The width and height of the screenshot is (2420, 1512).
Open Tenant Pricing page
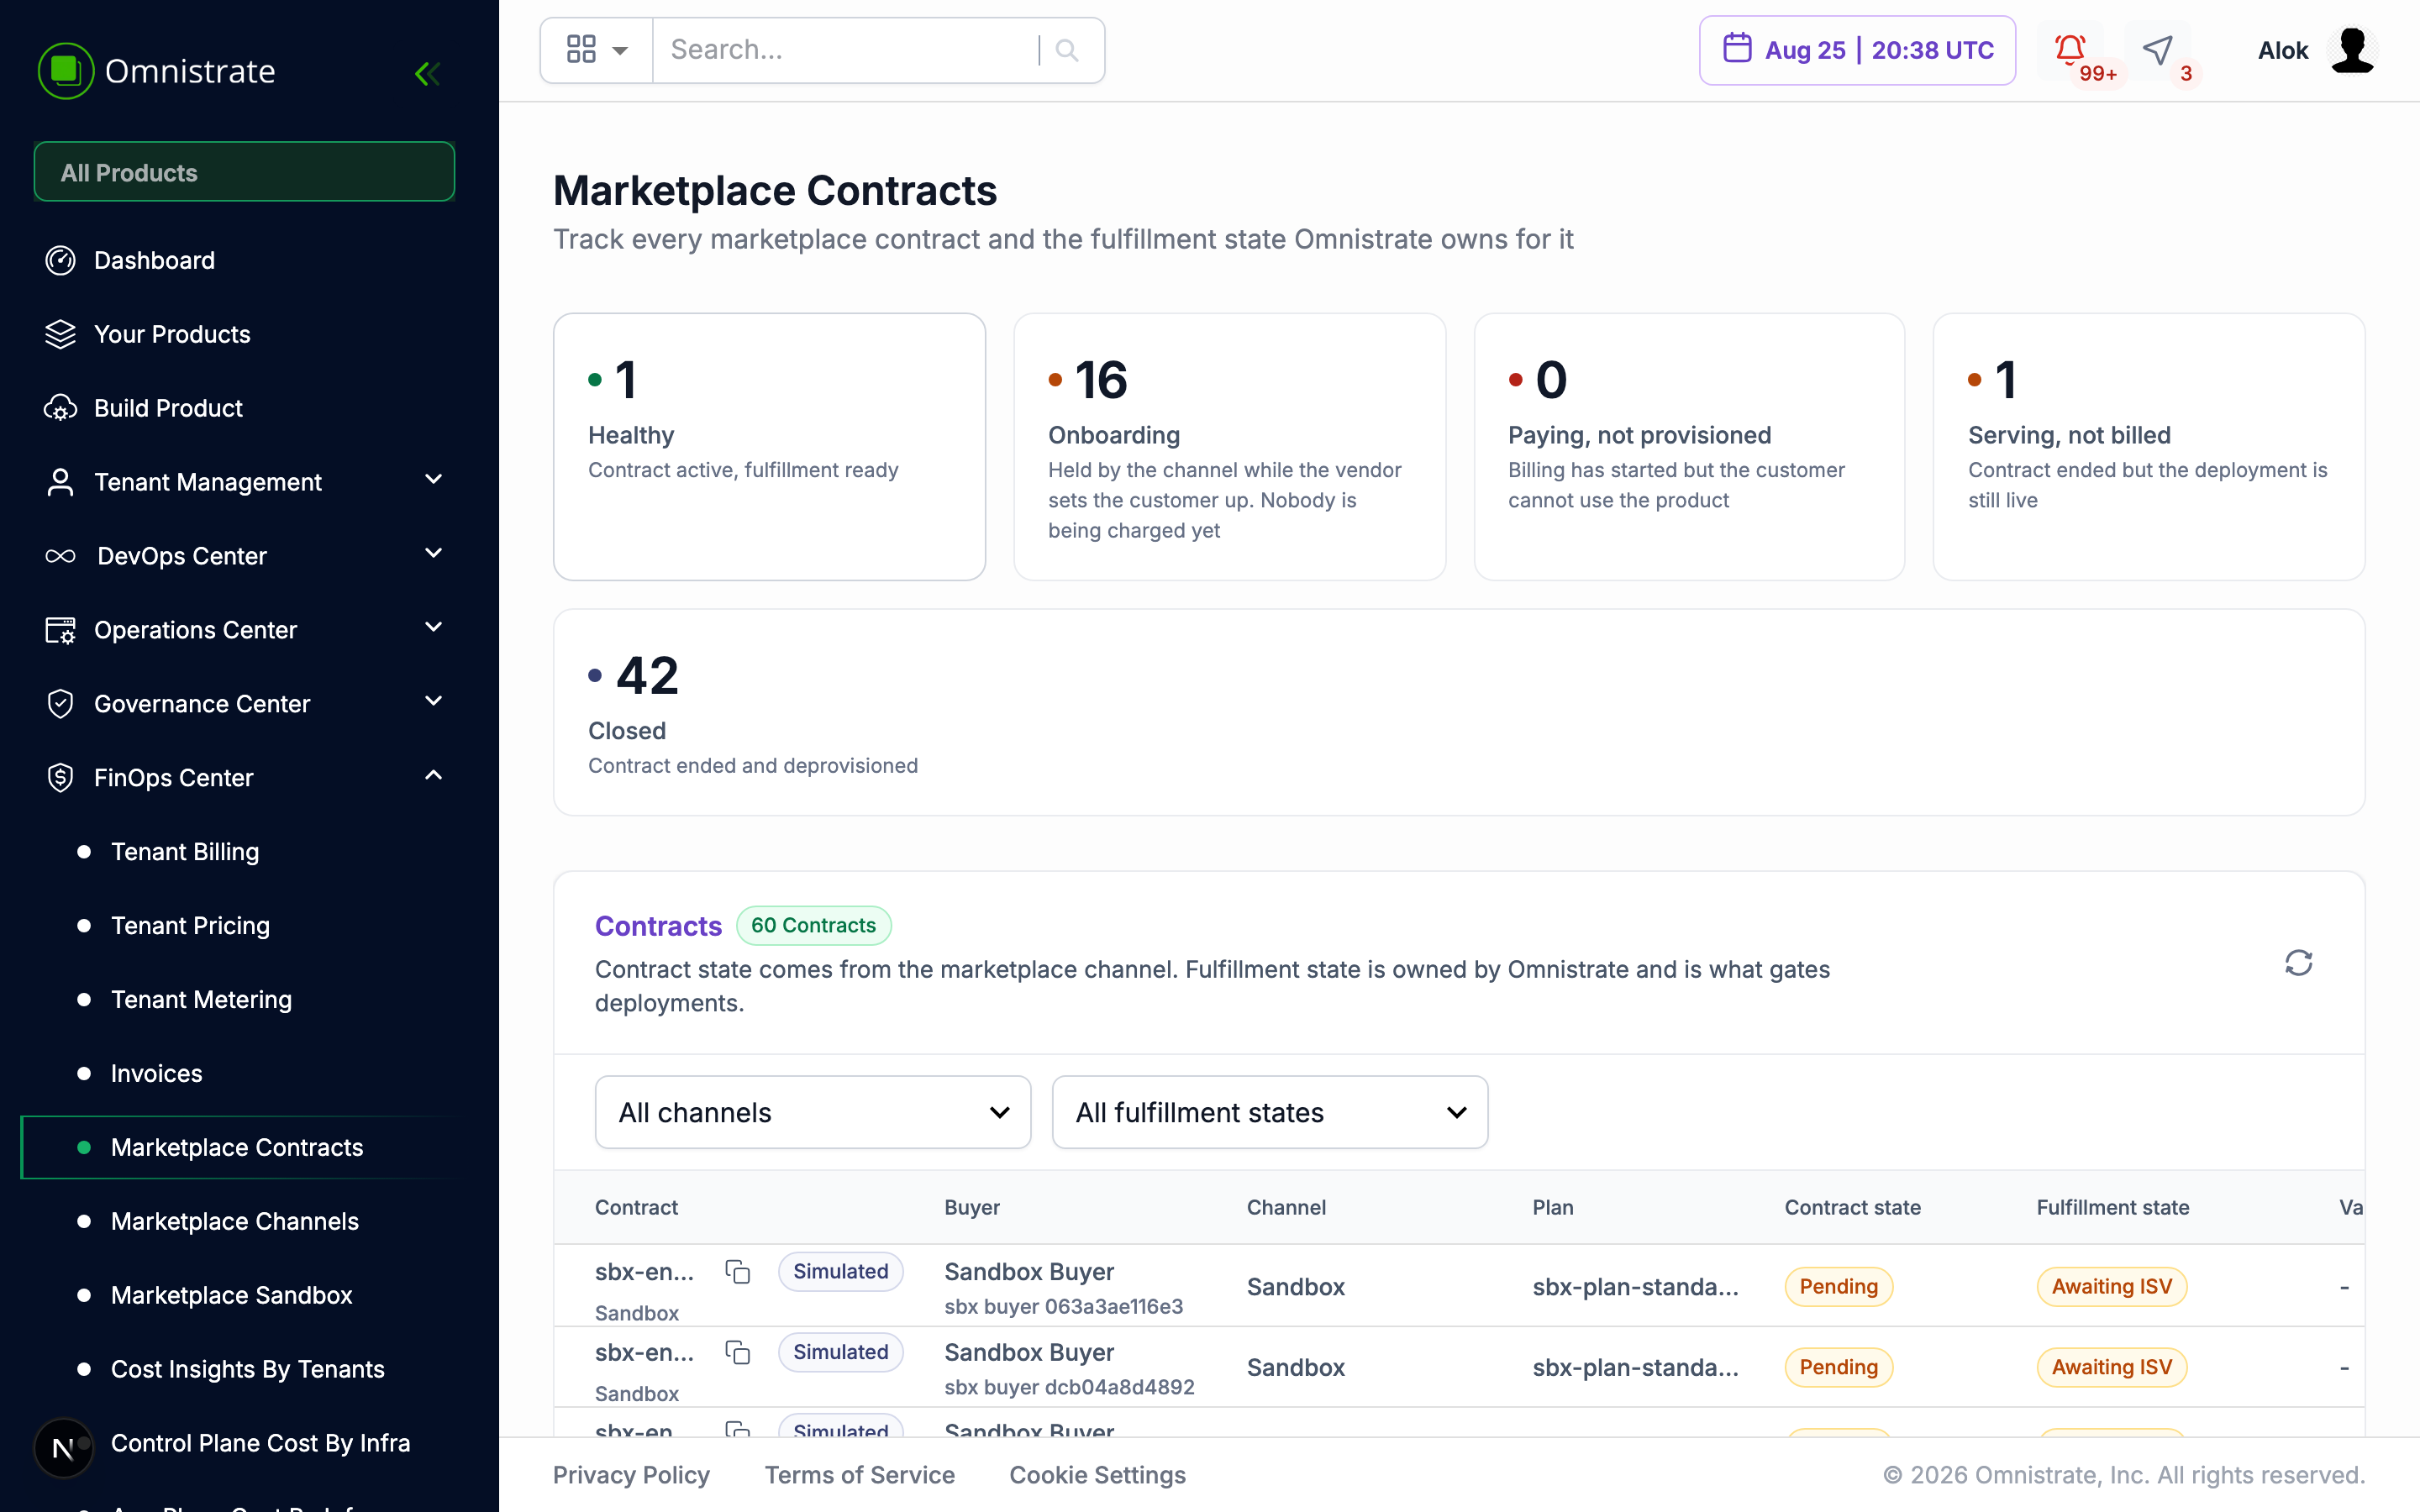click(190, 926)
